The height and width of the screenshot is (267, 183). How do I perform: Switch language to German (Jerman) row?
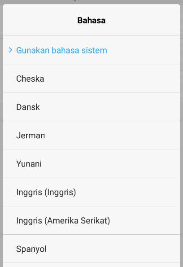click(91, 135)
